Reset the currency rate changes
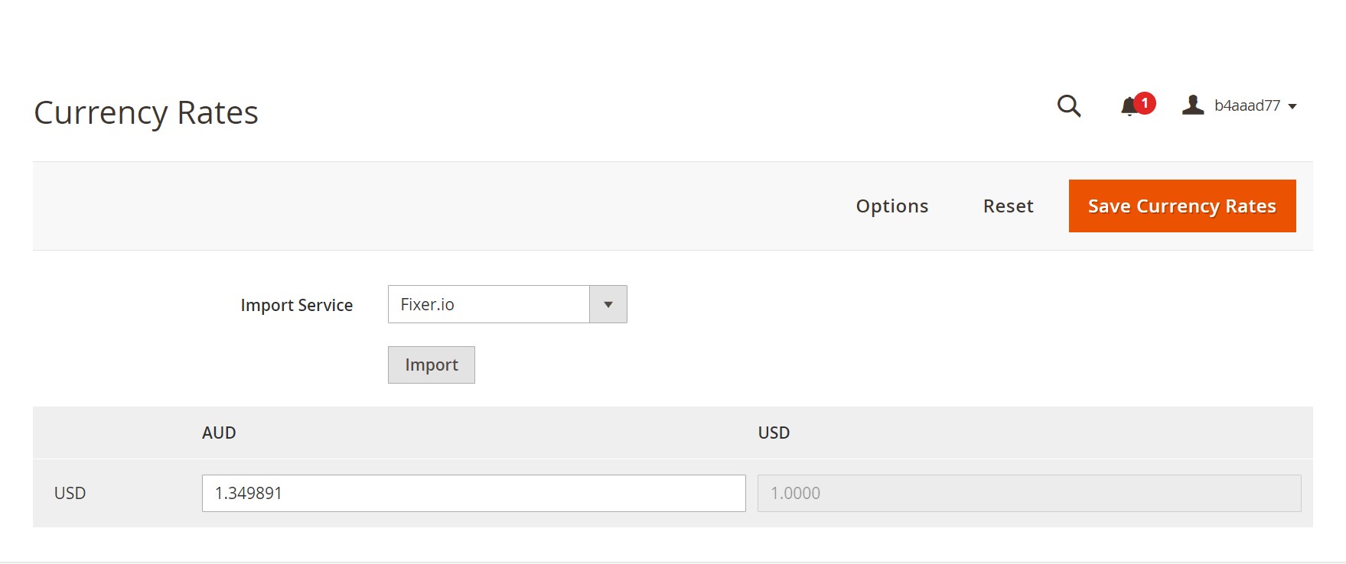 1008,206
